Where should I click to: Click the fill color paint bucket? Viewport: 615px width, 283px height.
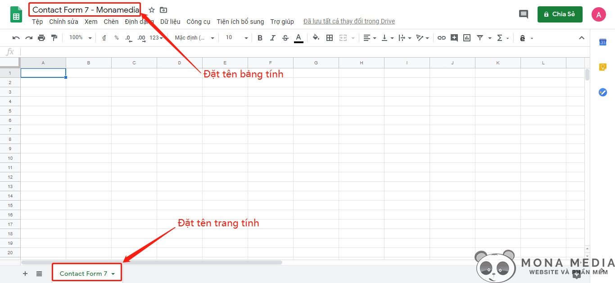(316, 38)
